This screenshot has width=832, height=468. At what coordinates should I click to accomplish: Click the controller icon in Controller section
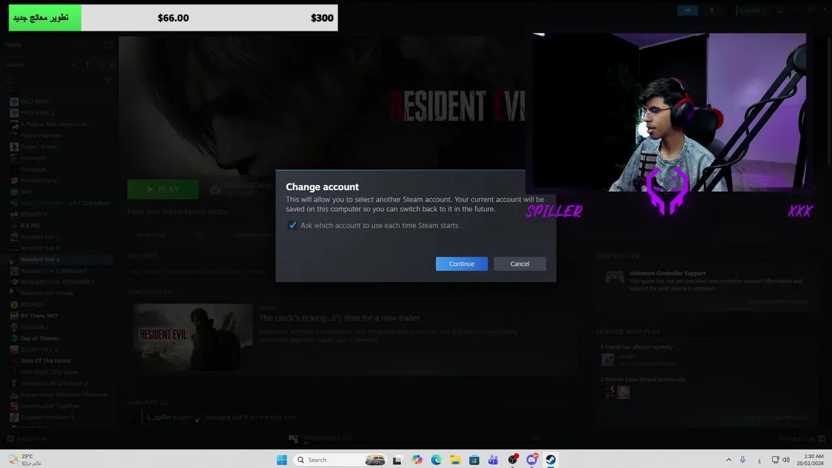tap(614, 278)
